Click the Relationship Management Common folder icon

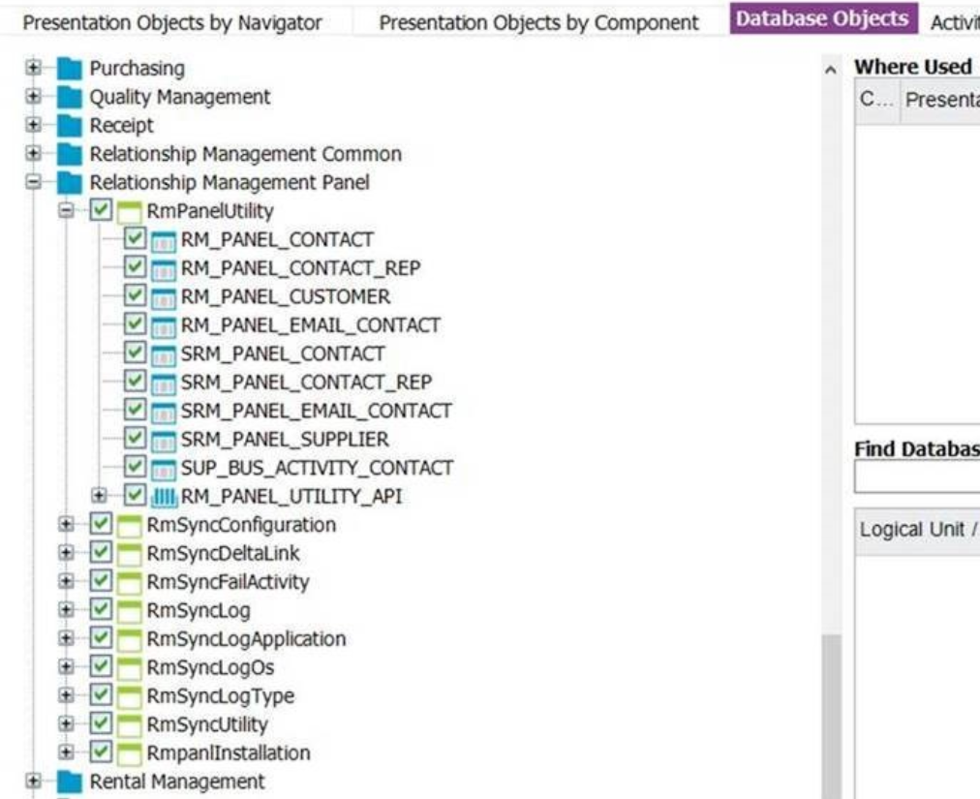70,154
